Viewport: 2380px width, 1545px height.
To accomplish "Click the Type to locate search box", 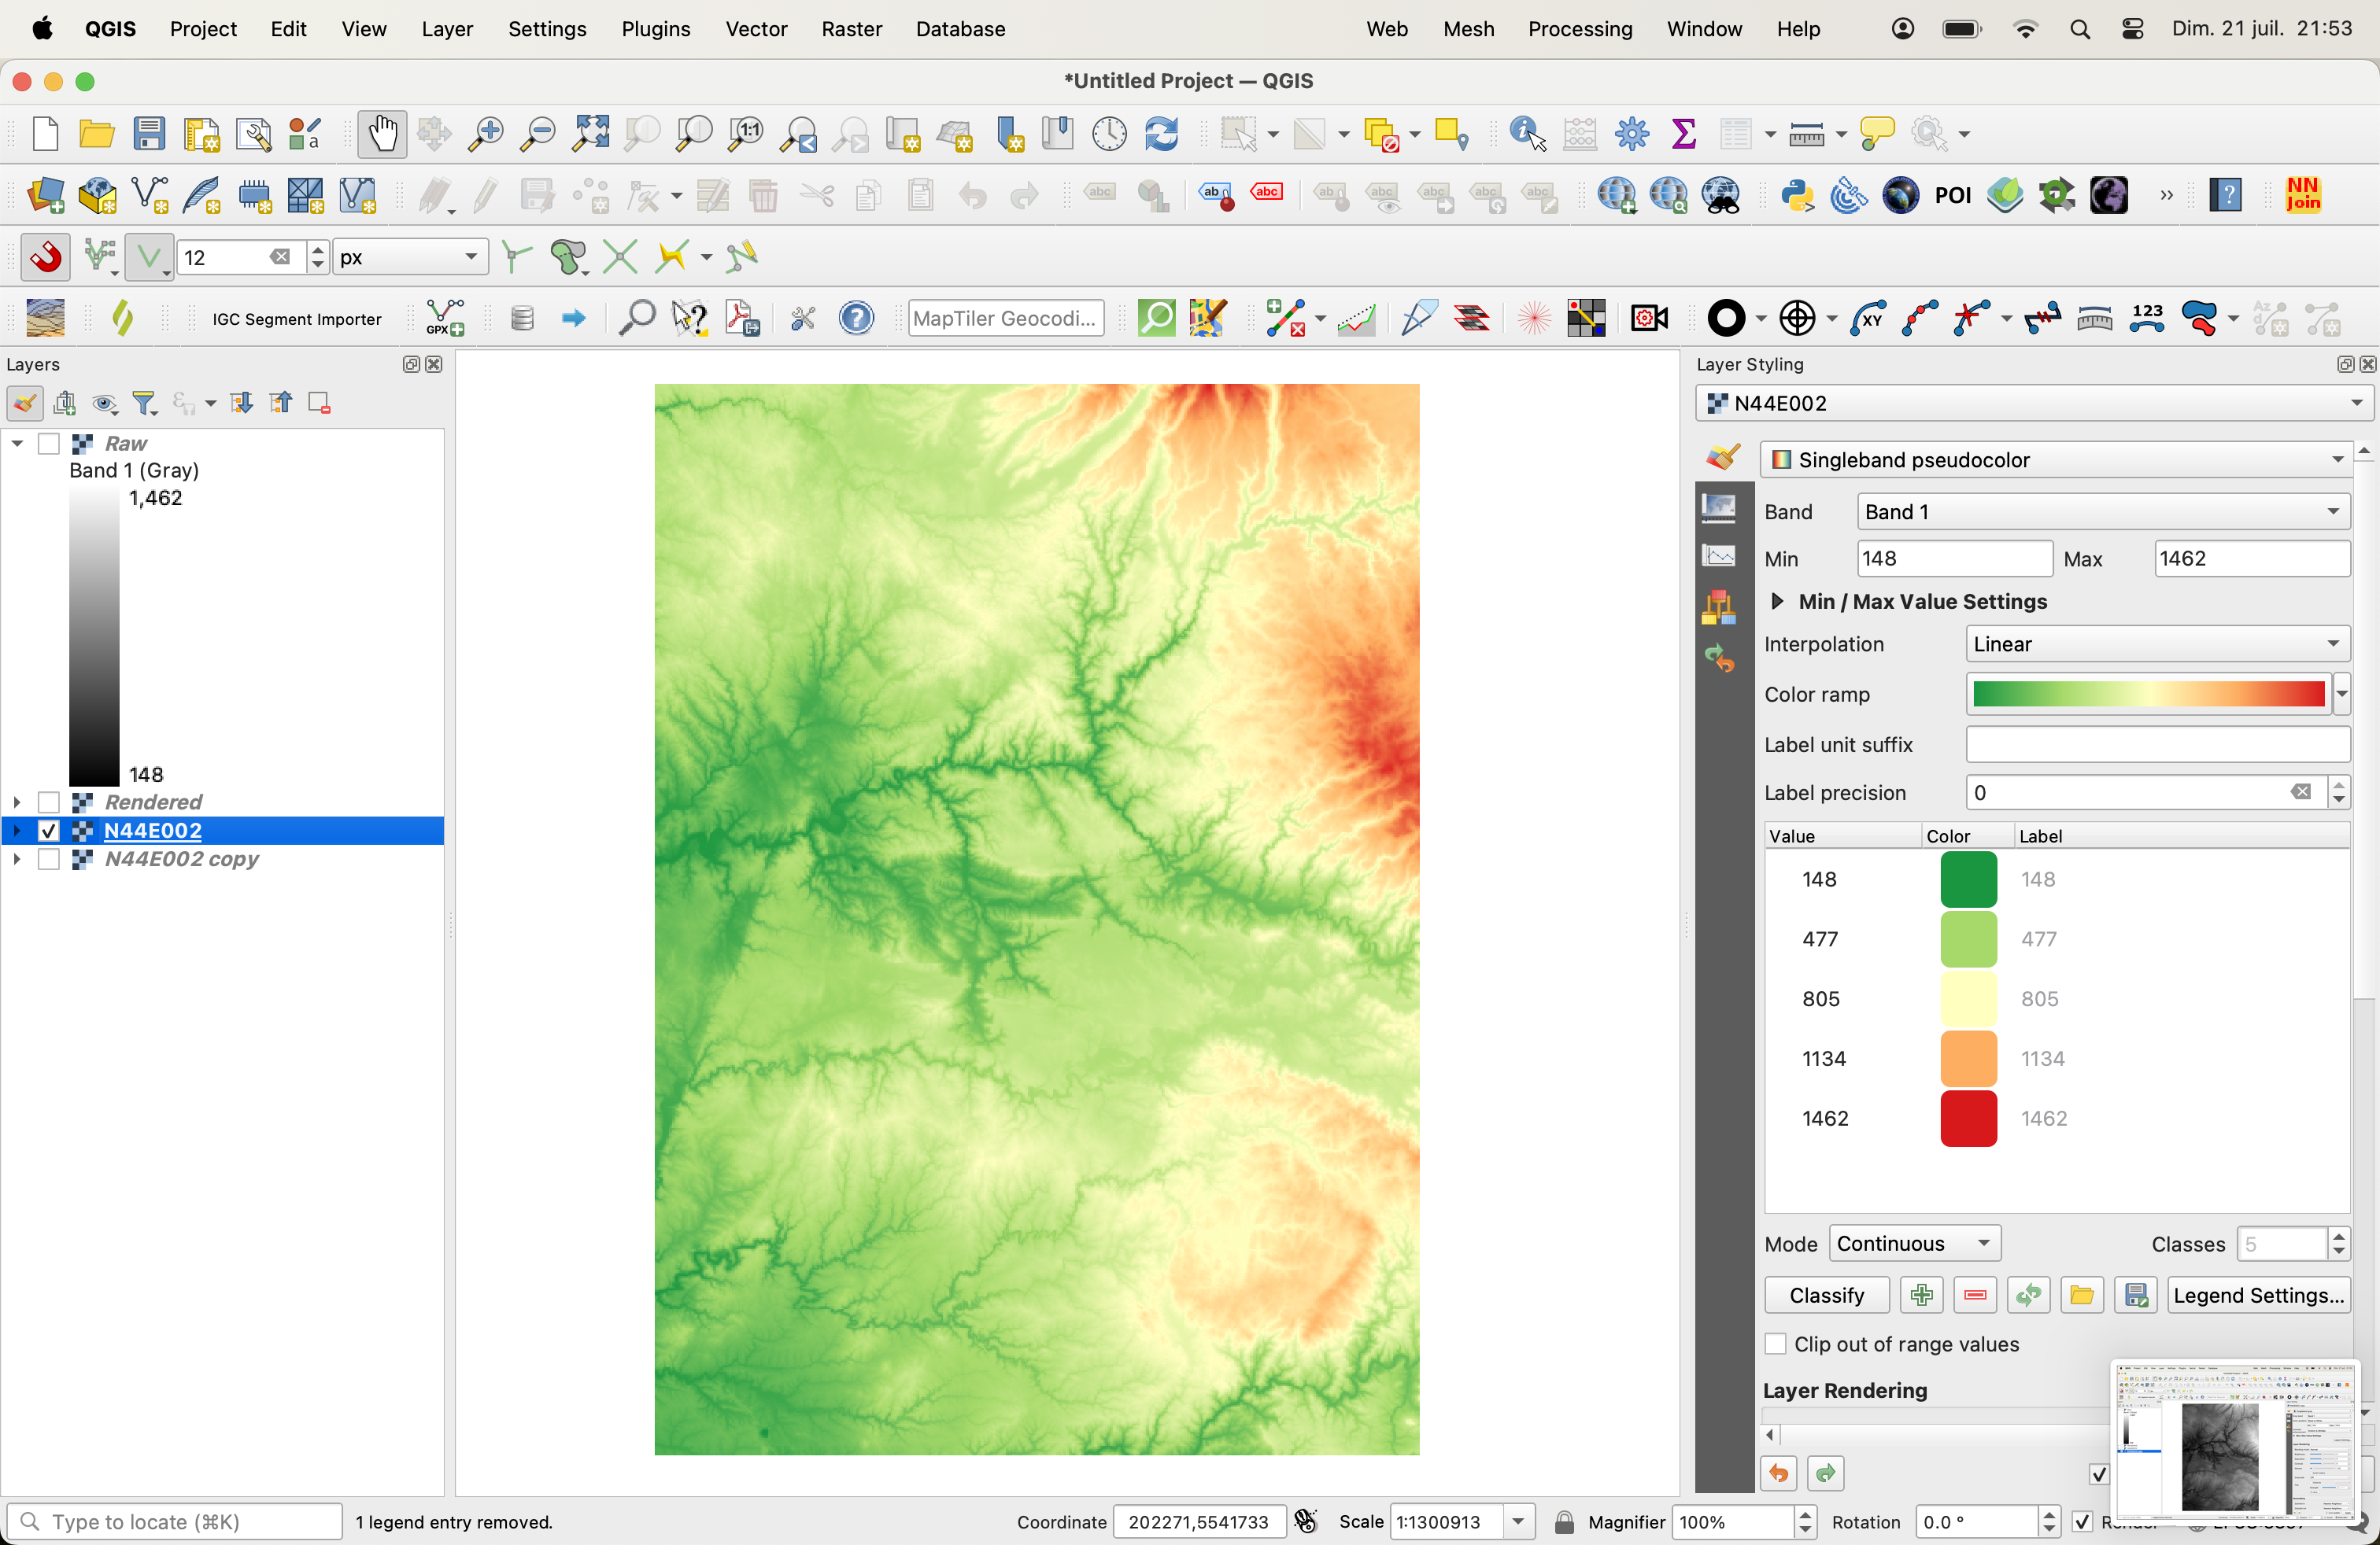I will coord(175,1522).
